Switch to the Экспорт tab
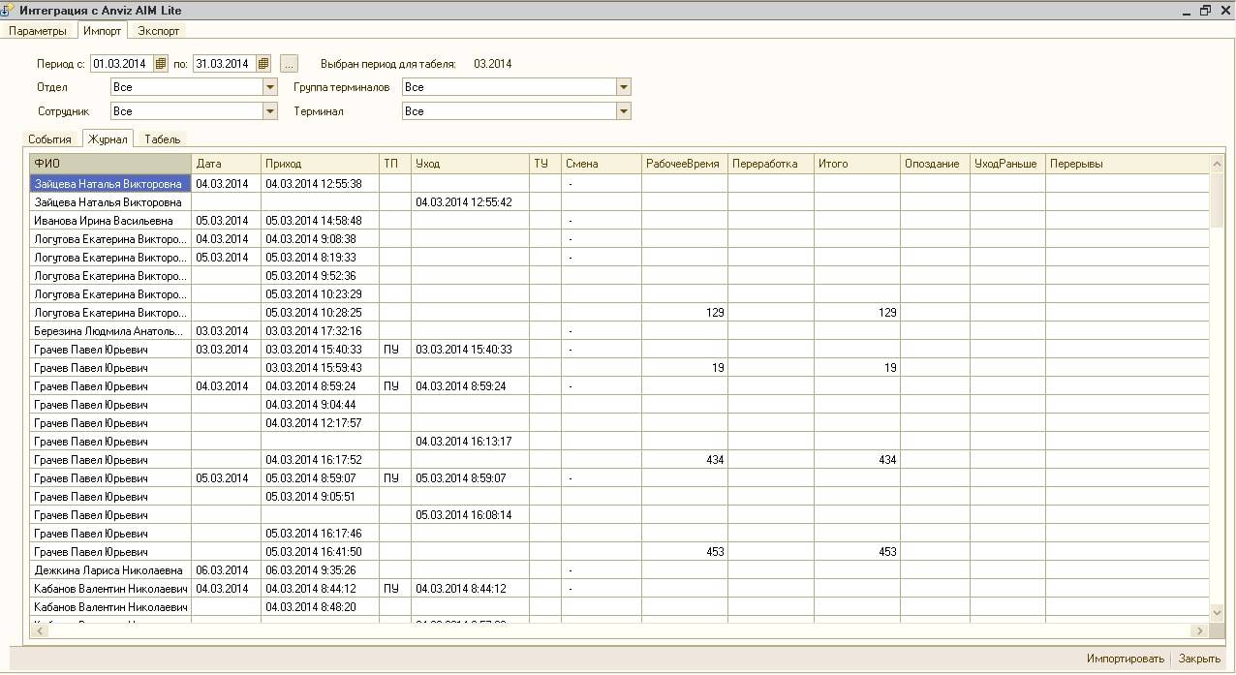This screenshot has width=1236, height=675. (x=158, y=31)
